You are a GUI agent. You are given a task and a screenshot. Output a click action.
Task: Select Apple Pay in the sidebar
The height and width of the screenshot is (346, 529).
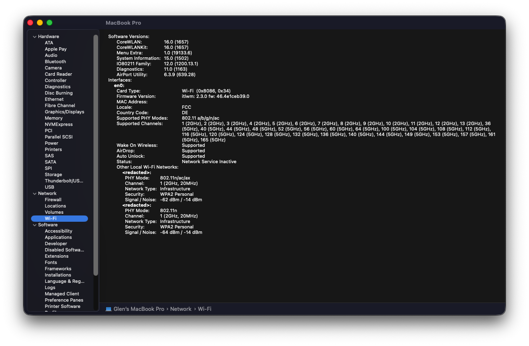[x=56, y=49]
